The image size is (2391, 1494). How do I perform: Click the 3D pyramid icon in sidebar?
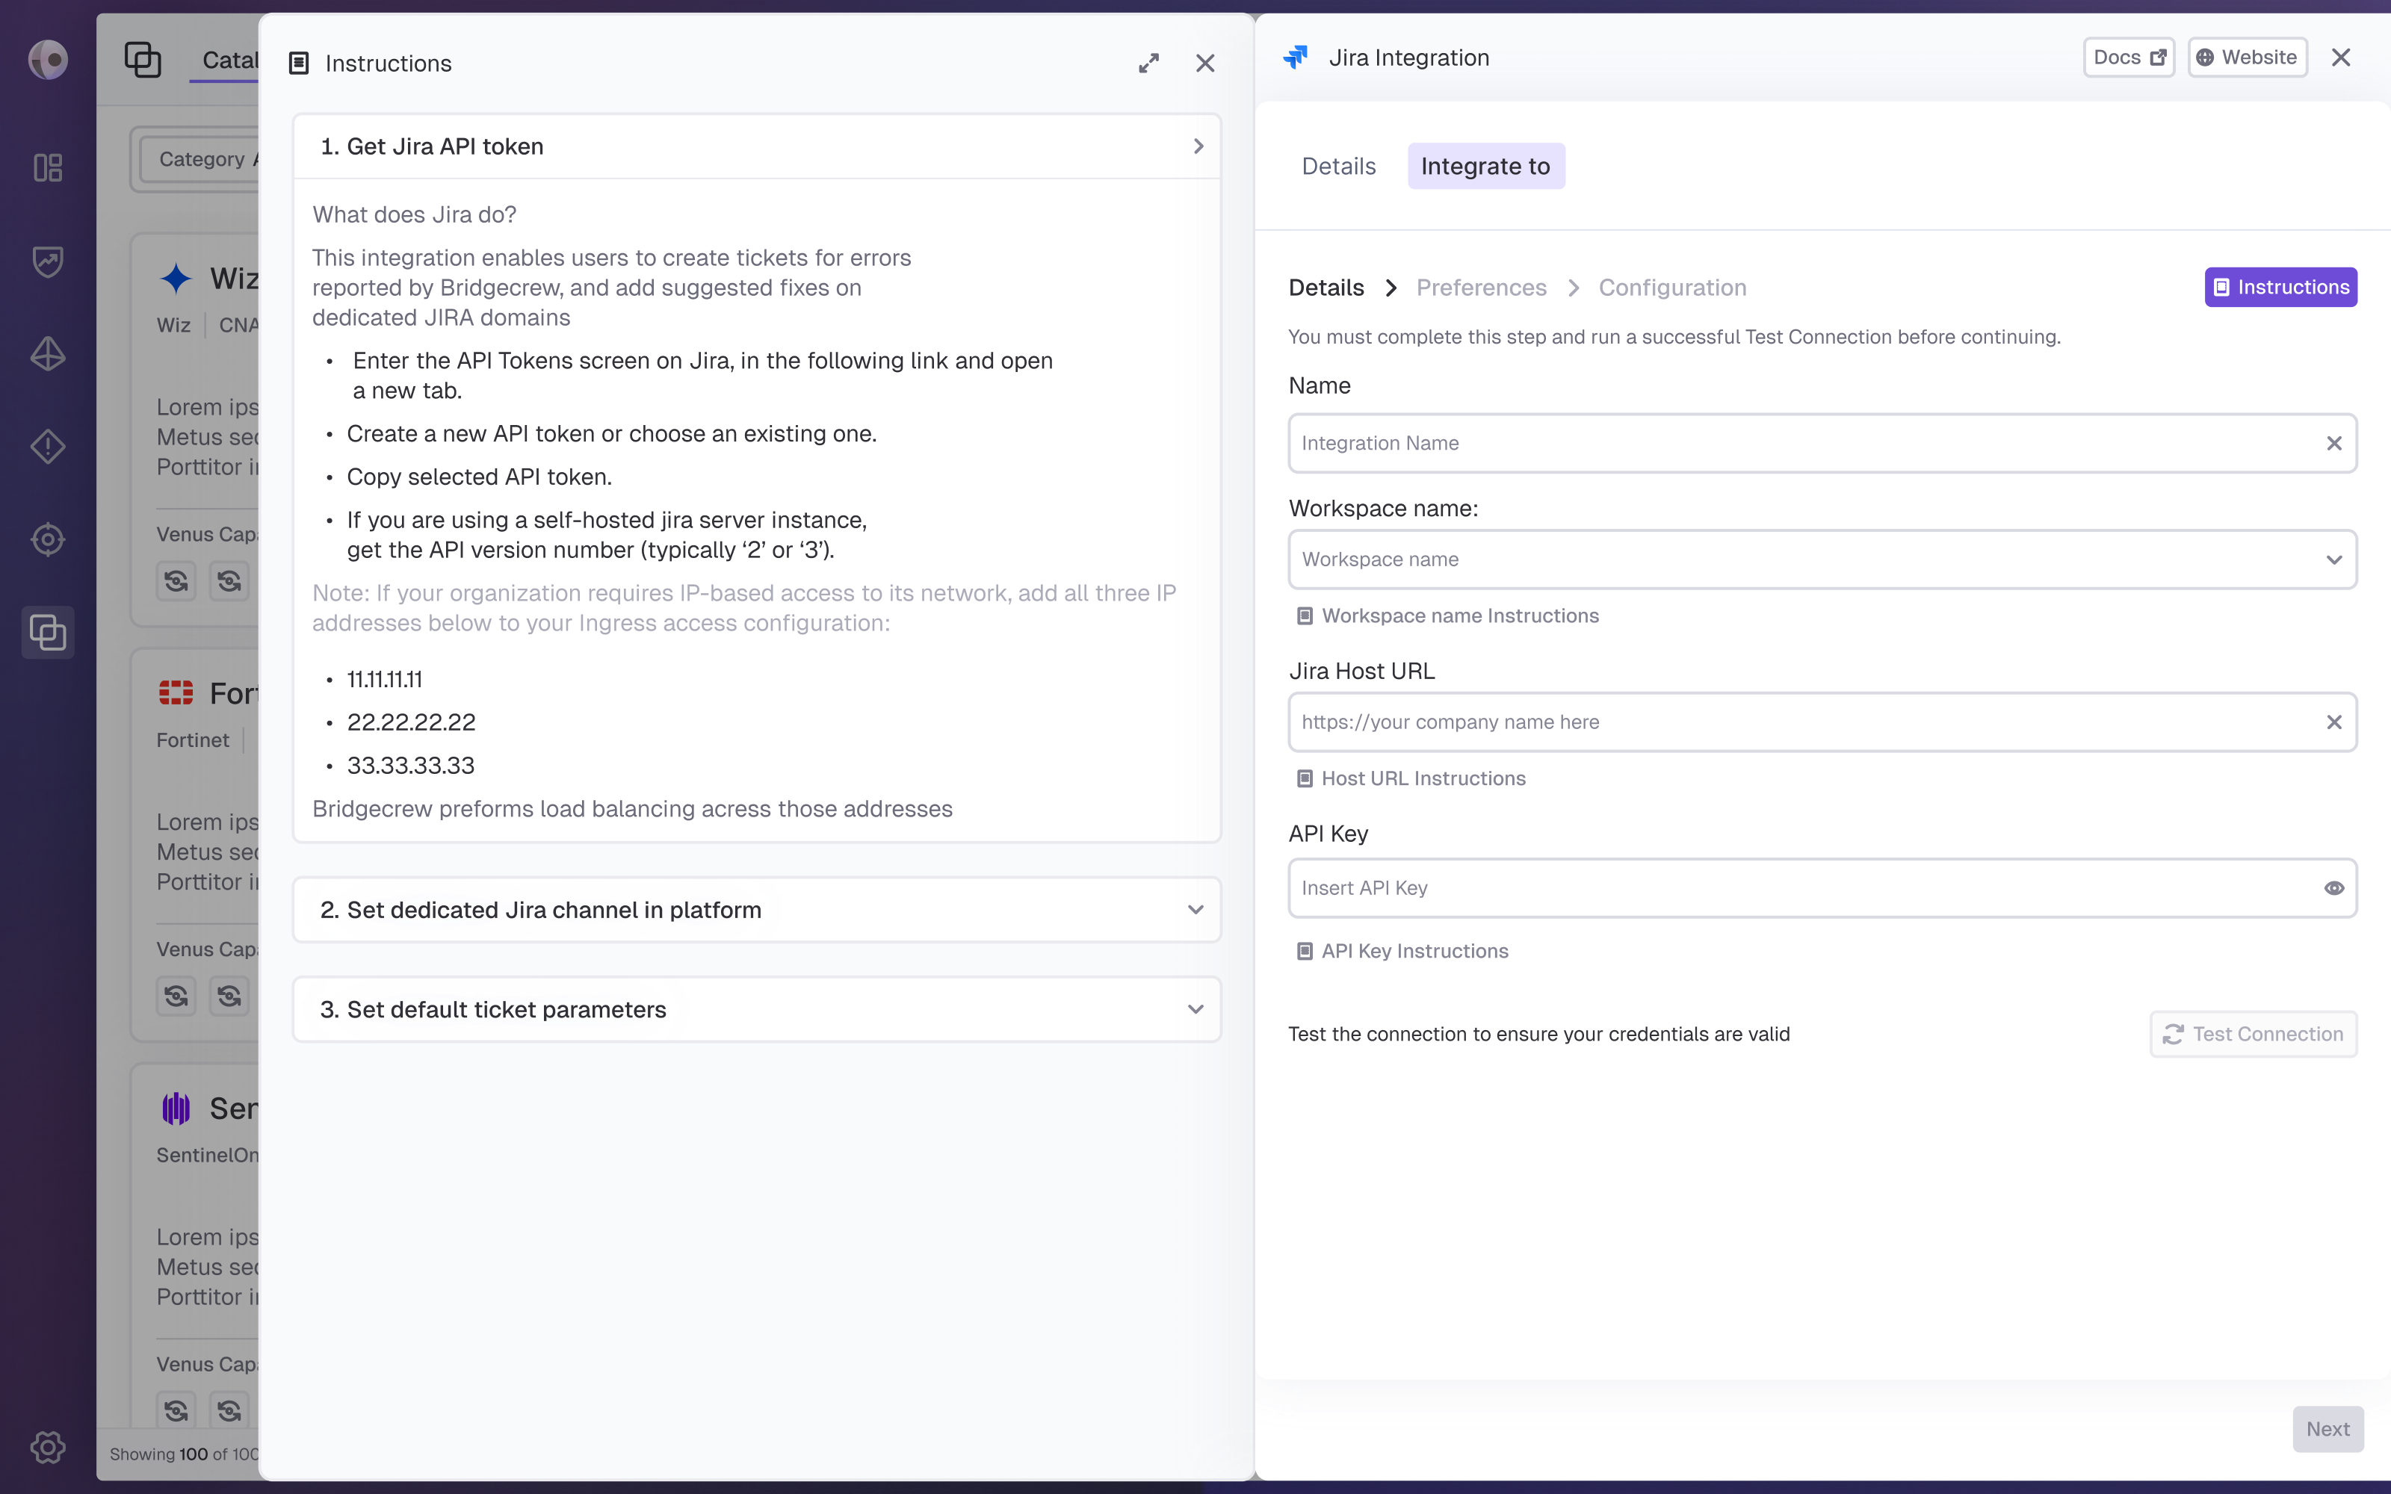(x=47, y=354)
